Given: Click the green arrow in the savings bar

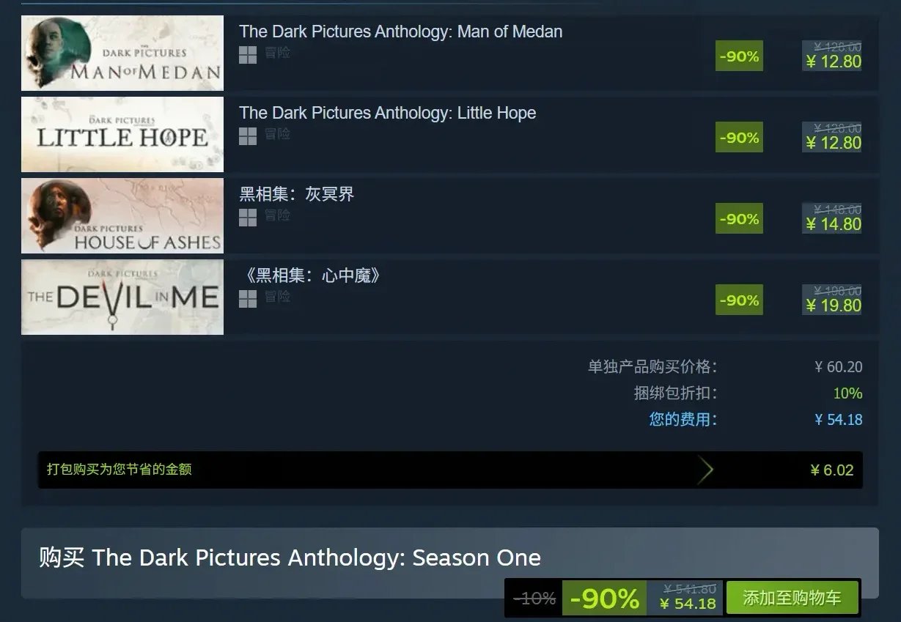Looking at the screenshot, I should tap(705, 470).
